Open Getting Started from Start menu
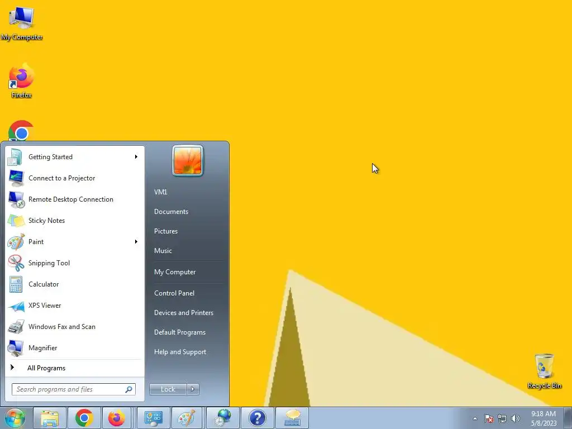572x429 pixels. [x=74, y=157]
